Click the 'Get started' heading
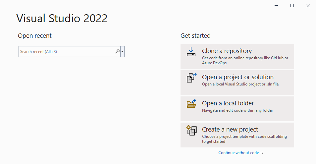Image resolution: width=316 pixels, height=164 pixels. (x=195, y=36)
